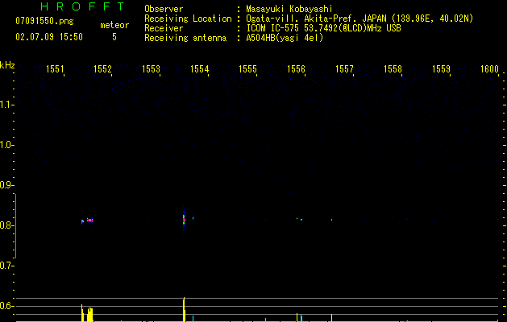Image resolution: width=507 pixels, height=322 pixels.
Task: Click the yellow power spike before 1557
Action: (x=331, y=318)
